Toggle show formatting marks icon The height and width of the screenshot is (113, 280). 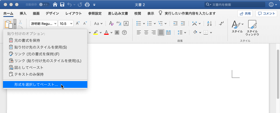coord(221,23)
